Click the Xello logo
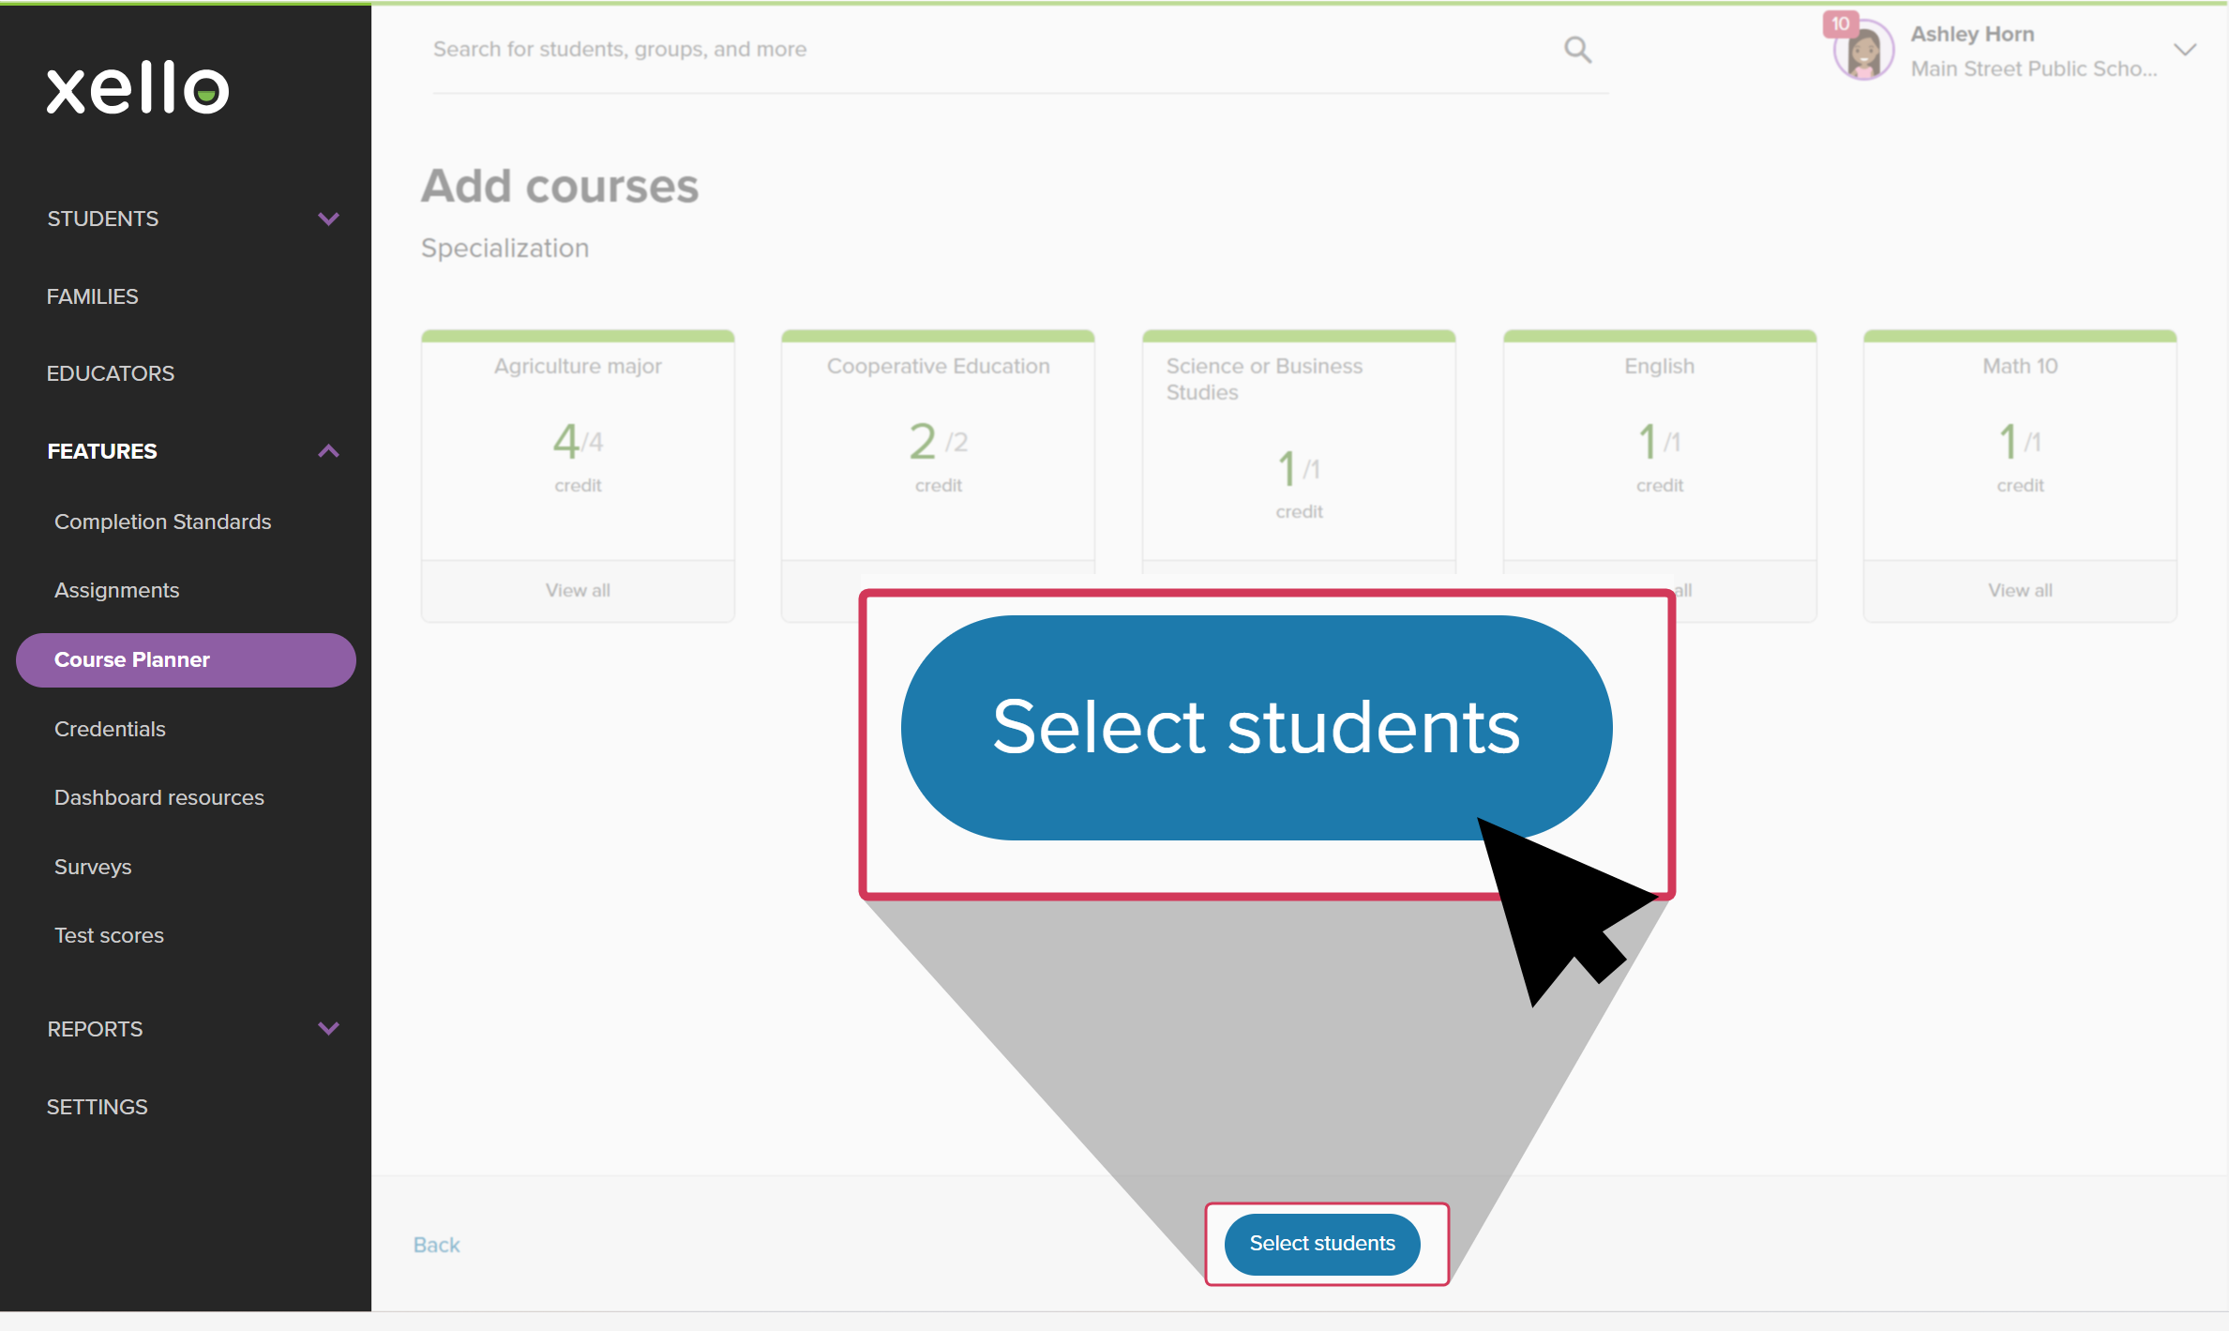 click(x=138, y=89)
